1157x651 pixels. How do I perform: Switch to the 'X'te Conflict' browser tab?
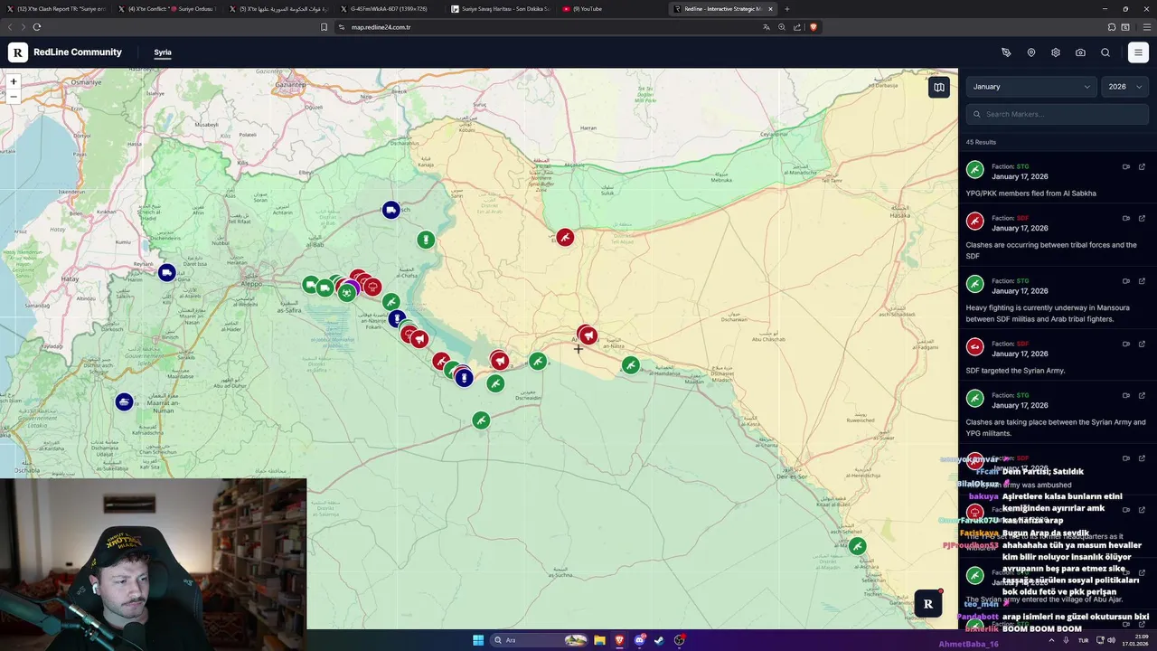(x=169, y=9)
